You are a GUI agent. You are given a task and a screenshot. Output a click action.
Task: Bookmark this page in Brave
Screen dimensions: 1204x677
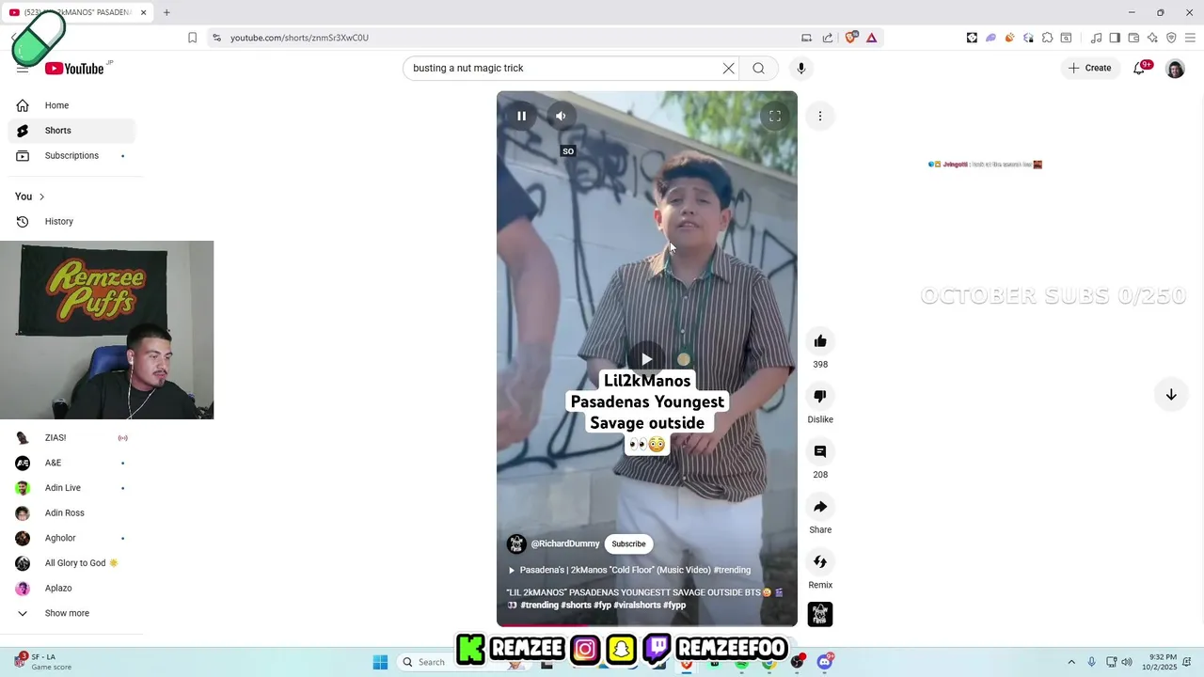192,38
